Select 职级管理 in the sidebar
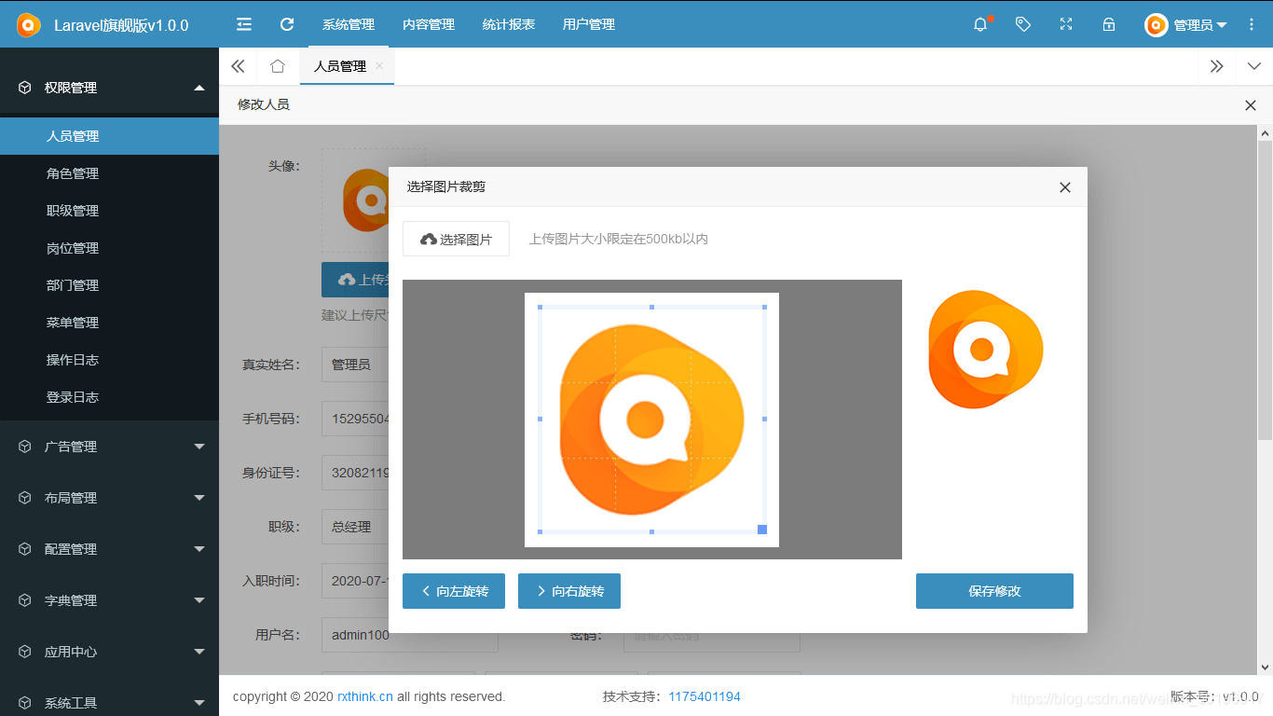This screenshot has width=1273, height=716. pyautogui.click(x=109, y=211)
